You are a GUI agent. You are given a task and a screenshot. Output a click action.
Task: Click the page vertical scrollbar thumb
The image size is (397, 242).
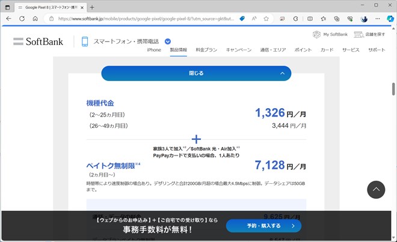point(393,89)
